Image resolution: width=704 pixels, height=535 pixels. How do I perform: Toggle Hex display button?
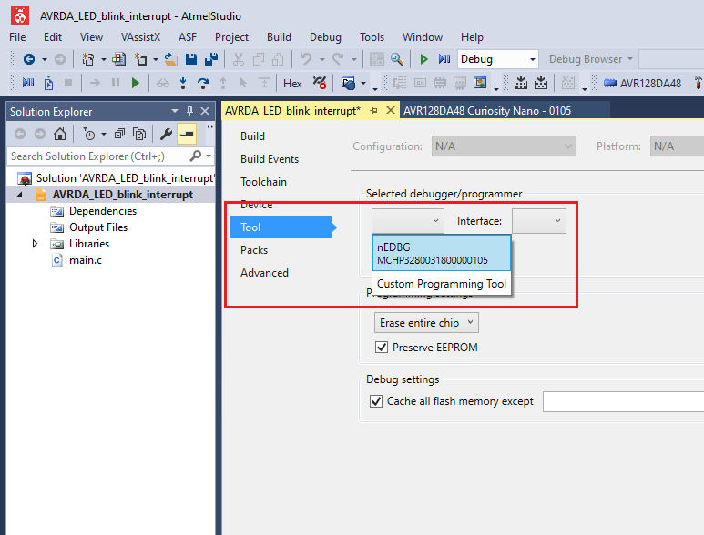tap(292, 84)
